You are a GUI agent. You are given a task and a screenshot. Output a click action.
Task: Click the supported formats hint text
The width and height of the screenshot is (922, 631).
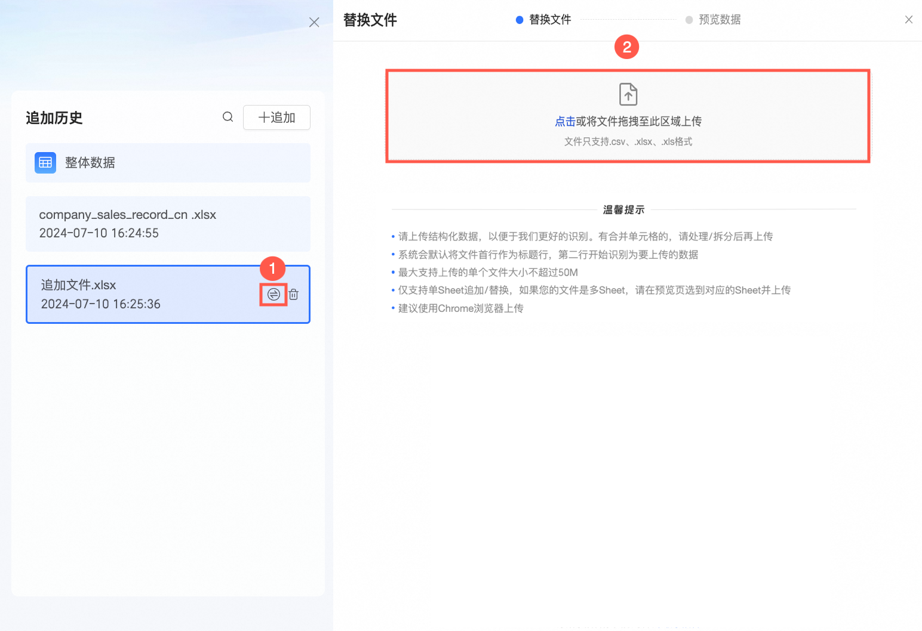[x=628, y=142]
